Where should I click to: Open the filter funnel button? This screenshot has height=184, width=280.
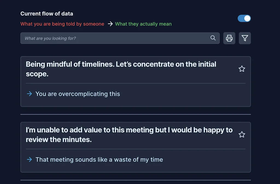[245, 38]
